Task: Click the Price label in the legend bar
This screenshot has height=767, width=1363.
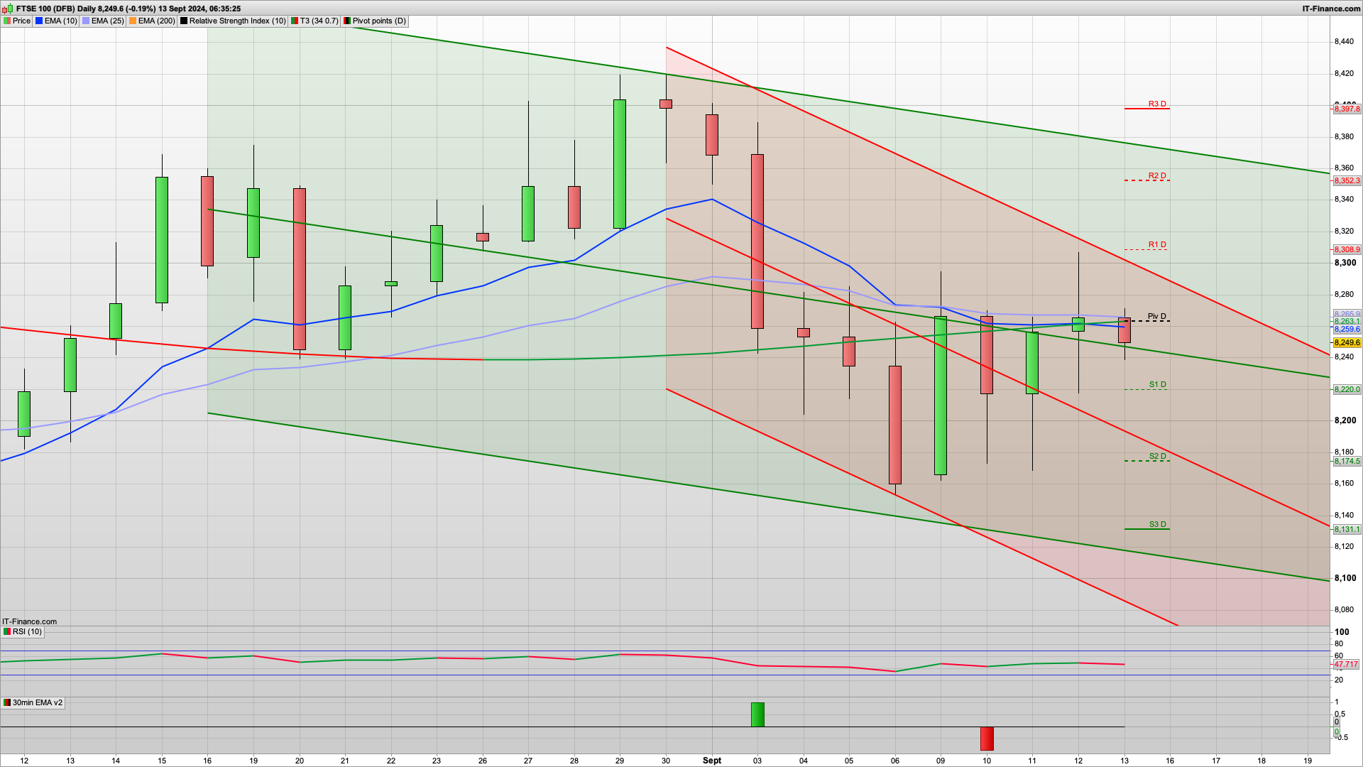Action: click(x=22, y=21)
